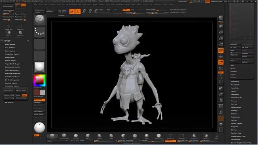Toggle the Double option for Panel Loops
This screenshot has width=258, height=145.
point(23,5)
